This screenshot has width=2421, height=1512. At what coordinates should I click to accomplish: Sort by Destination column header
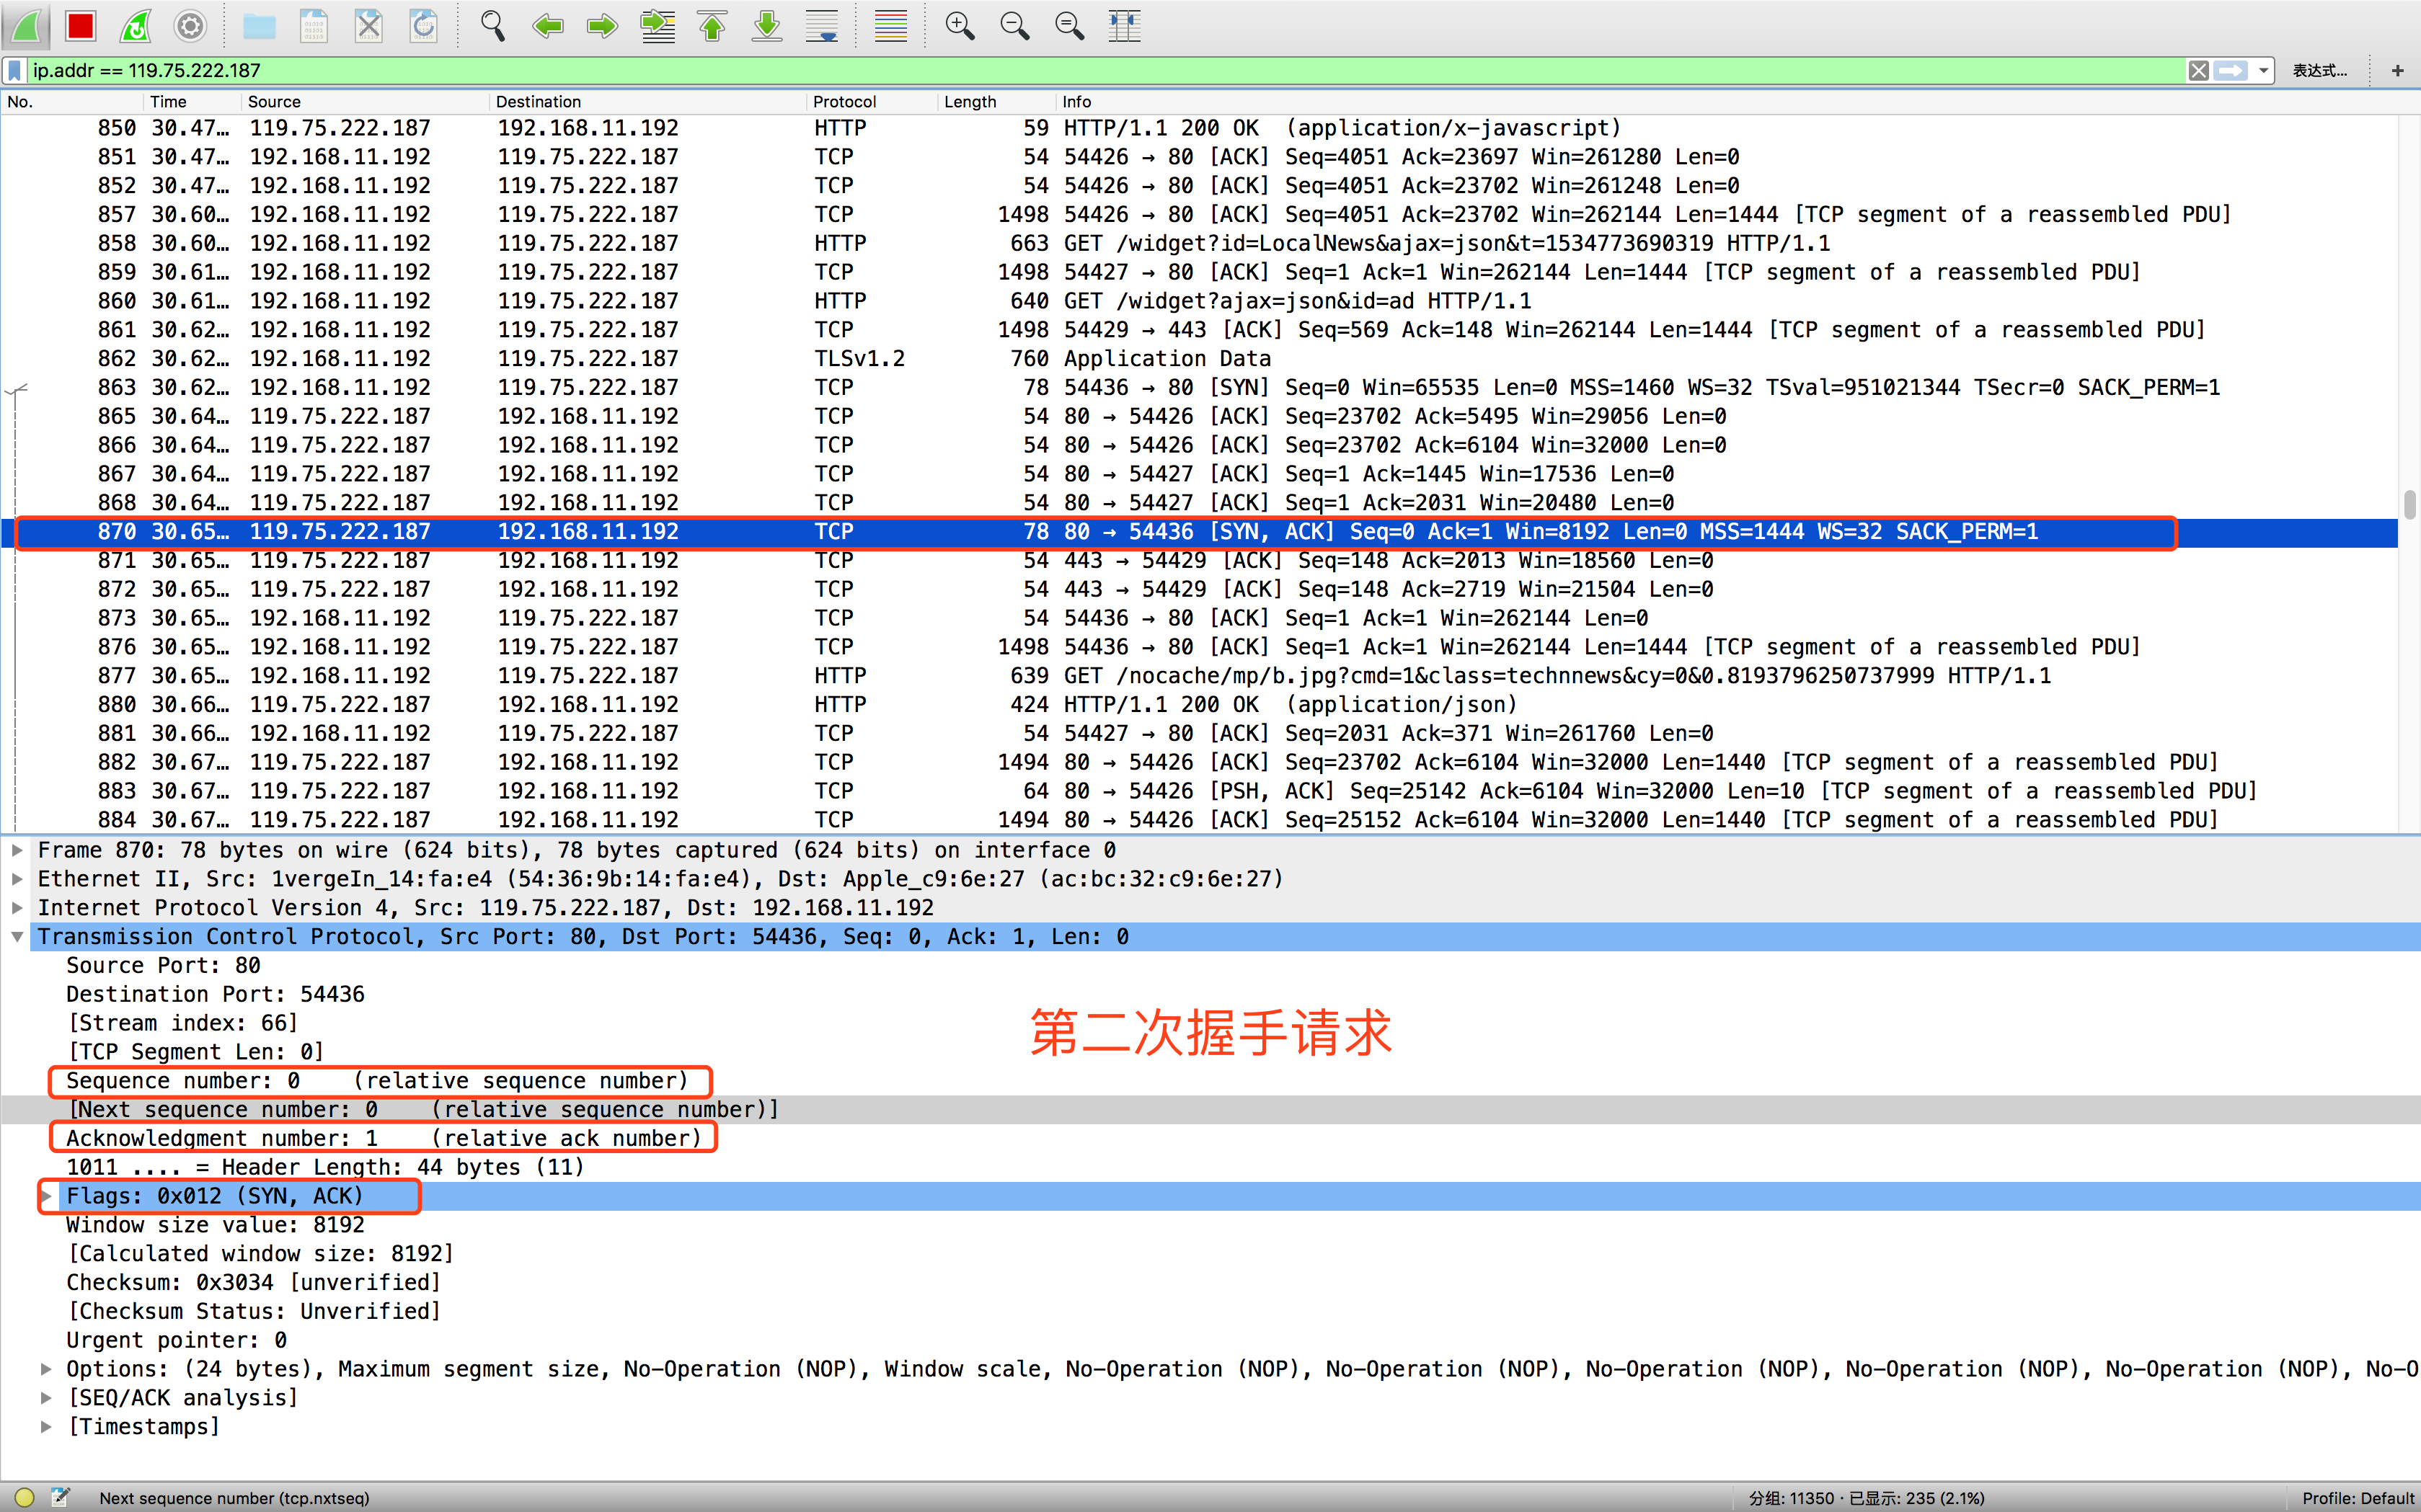pyautogui.click(x=647, y=102)
